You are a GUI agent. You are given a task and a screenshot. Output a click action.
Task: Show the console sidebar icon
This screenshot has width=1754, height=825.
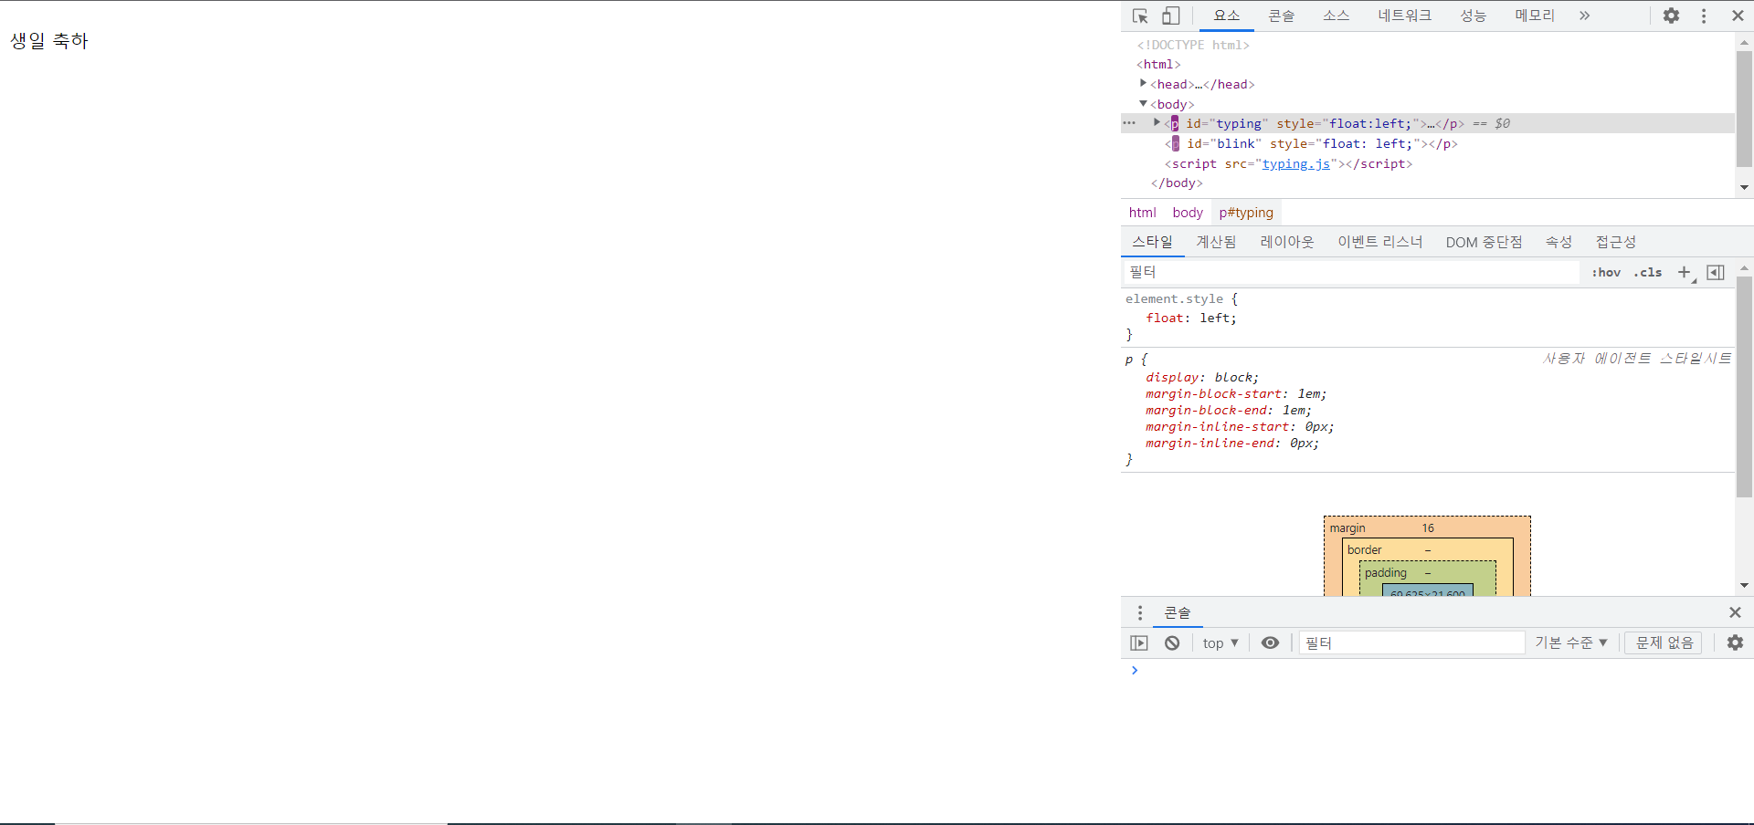1139,643
